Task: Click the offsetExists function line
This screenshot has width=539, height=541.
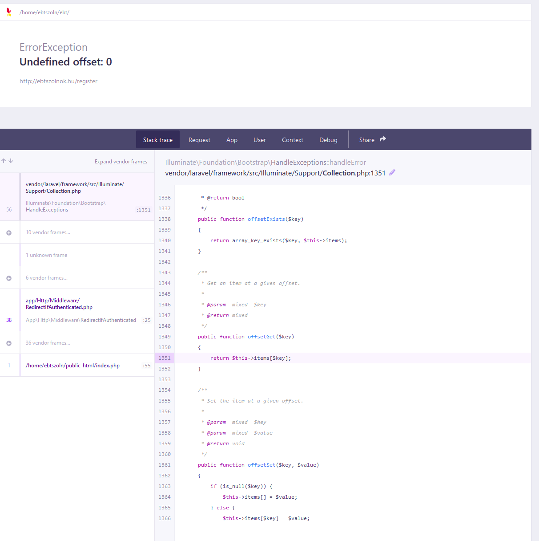Action: coord(250,219)
